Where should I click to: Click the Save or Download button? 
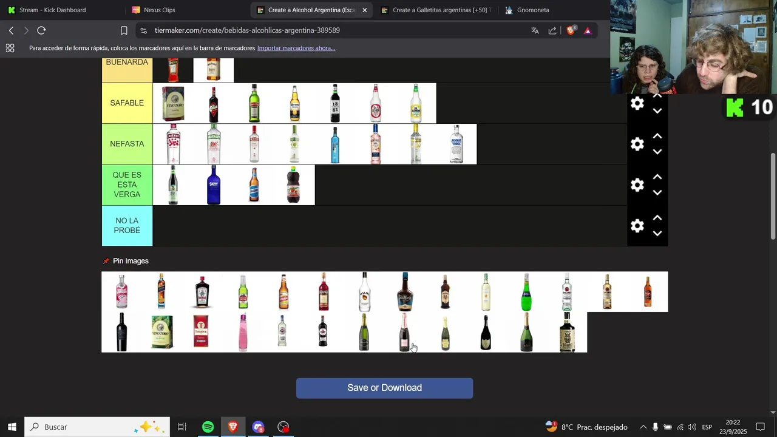[384, 388]
